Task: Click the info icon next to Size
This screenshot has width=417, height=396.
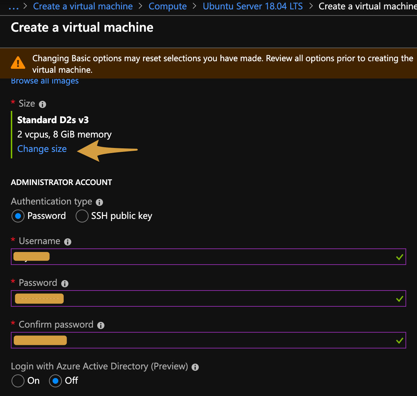Action: 42,104
